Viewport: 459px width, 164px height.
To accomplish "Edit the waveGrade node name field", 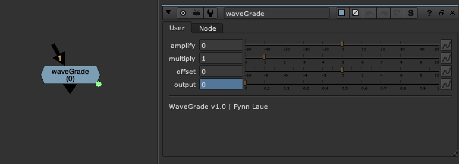I will [277, 13].
